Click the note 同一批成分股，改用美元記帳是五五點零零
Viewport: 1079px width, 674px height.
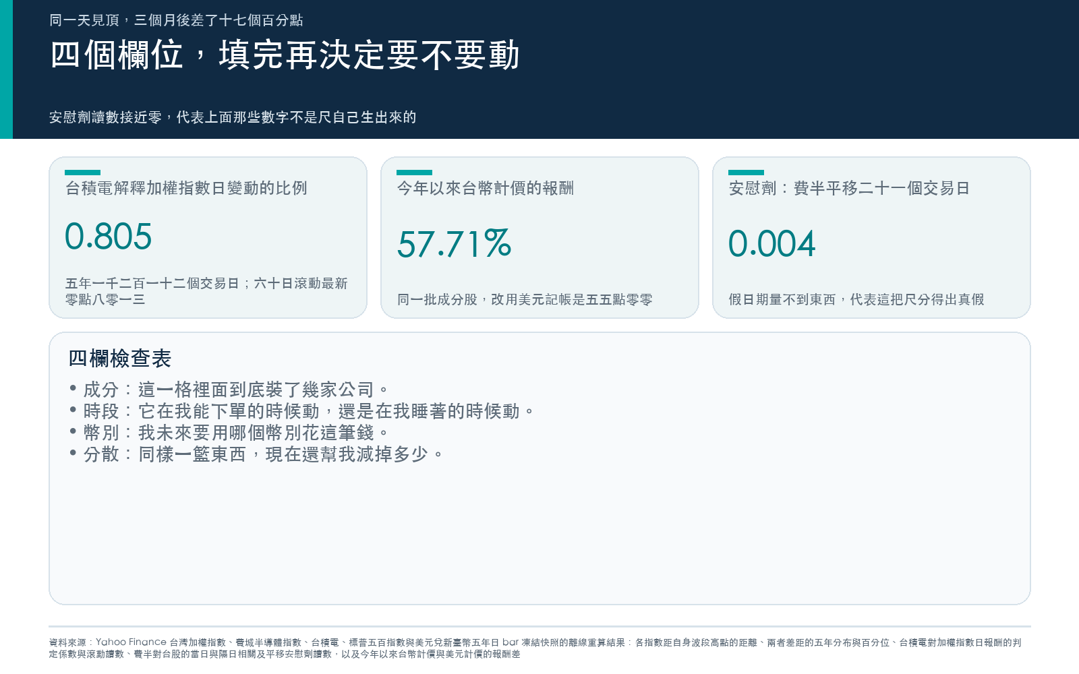click(x=525, y=299)
